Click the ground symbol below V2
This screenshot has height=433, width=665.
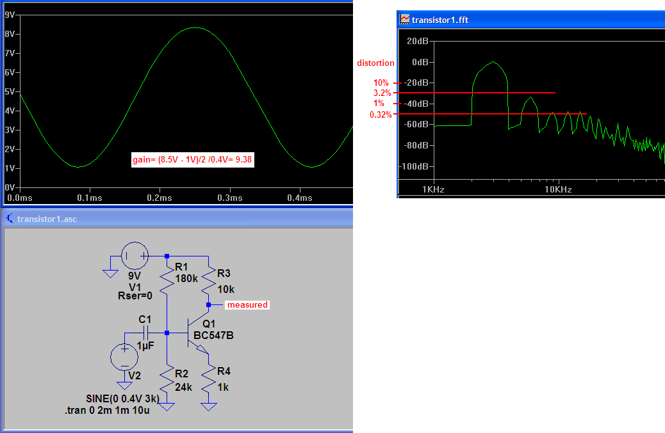(124, 385)
